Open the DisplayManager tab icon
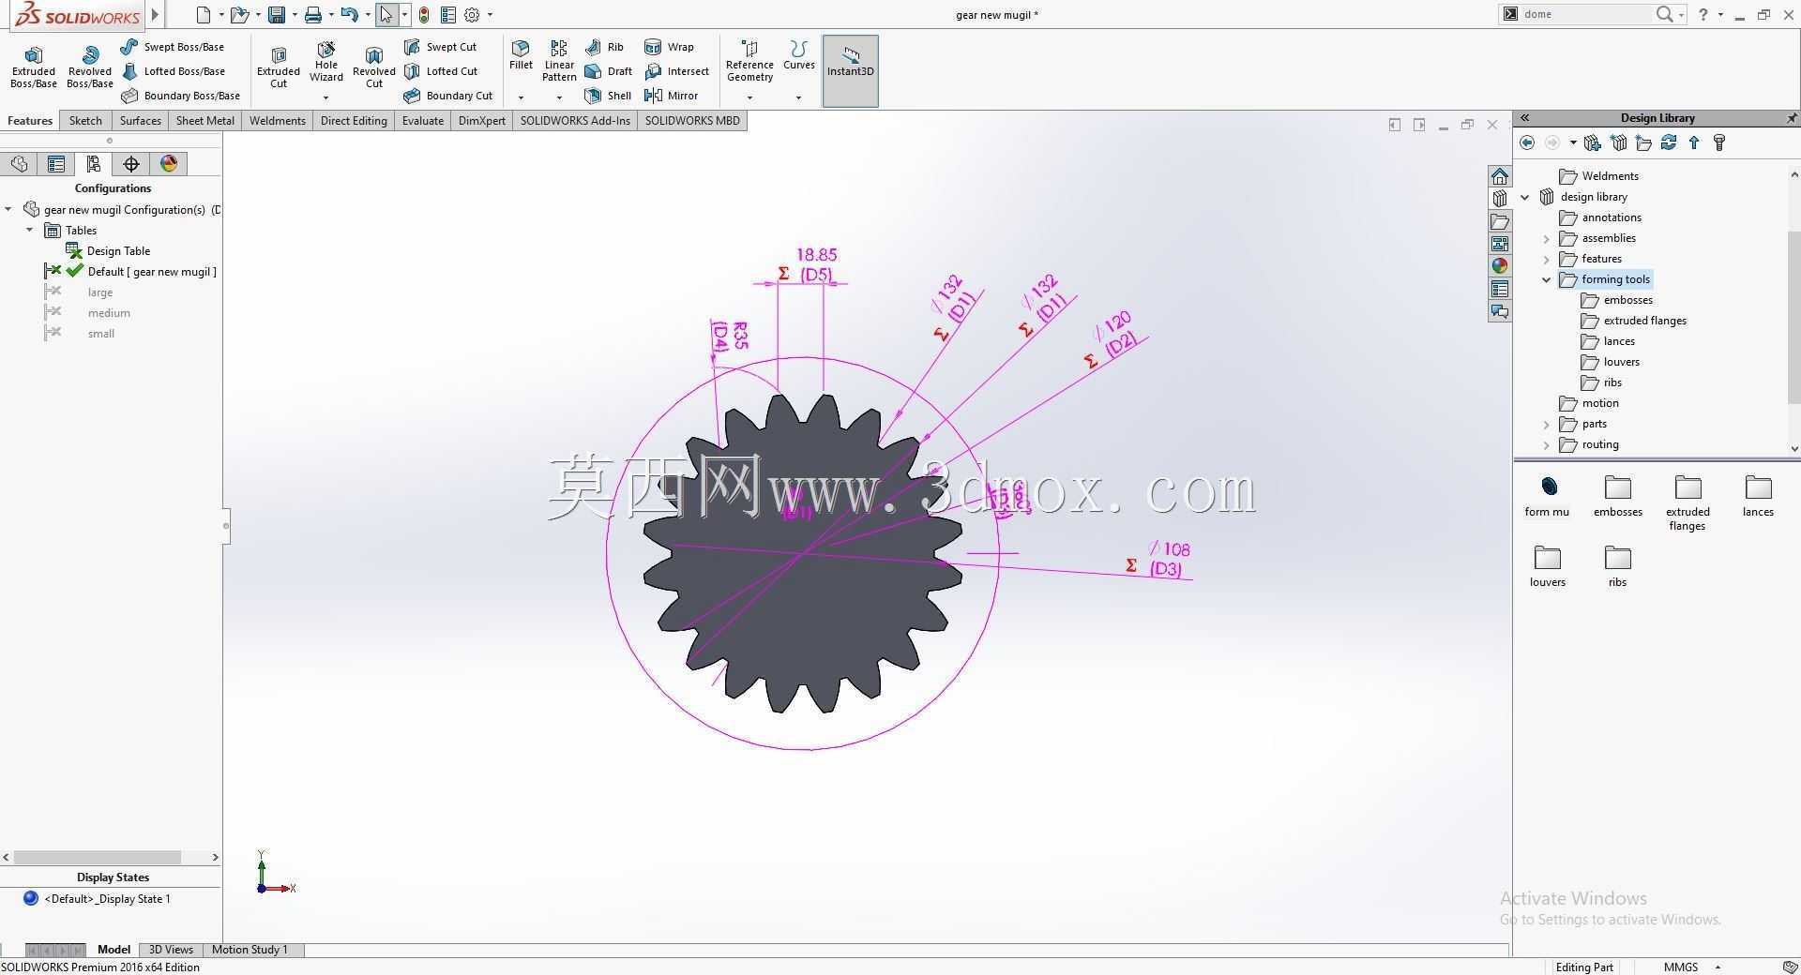The width and height of the screenshot is (1801, 975). tap(169, 164)
